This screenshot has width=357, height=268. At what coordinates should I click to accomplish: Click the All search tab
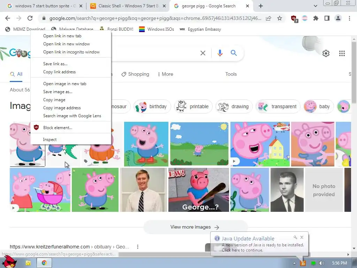pyautogui.click(x=16, y=74)
